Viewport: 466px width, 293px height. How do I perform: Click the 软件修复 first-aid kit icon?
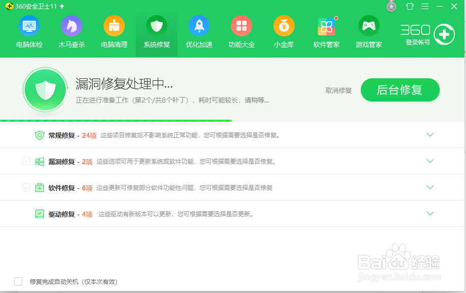point(39,187)
